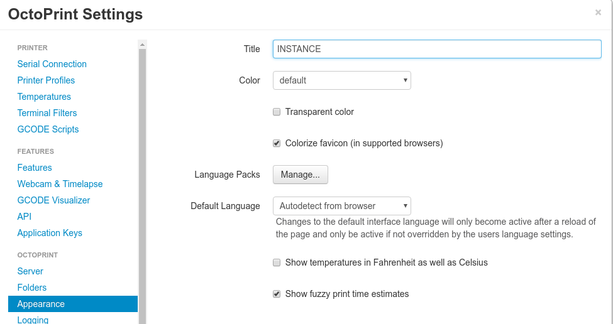Open Server settings section
Screen dimensions: 613x324
tap(30, 271)
